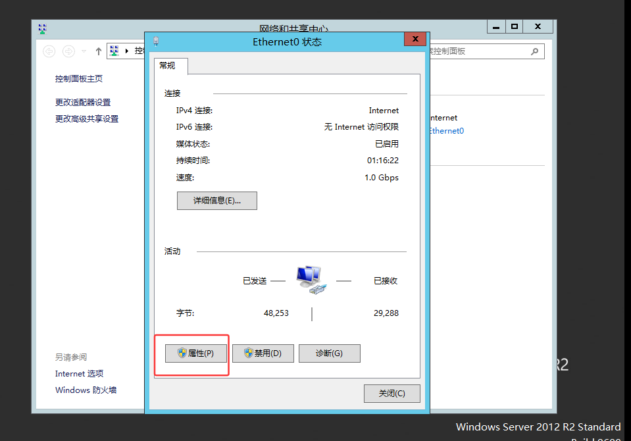Click the IPv4 连接 label
The image size is (631, 441).
coord(194,111)
